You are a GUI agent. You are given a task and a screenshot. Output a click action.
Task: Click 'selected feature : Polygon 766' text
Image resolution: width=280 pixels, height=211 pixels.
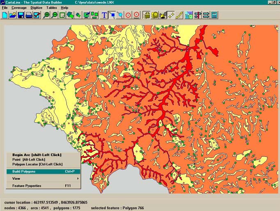(x=117, y=208)
